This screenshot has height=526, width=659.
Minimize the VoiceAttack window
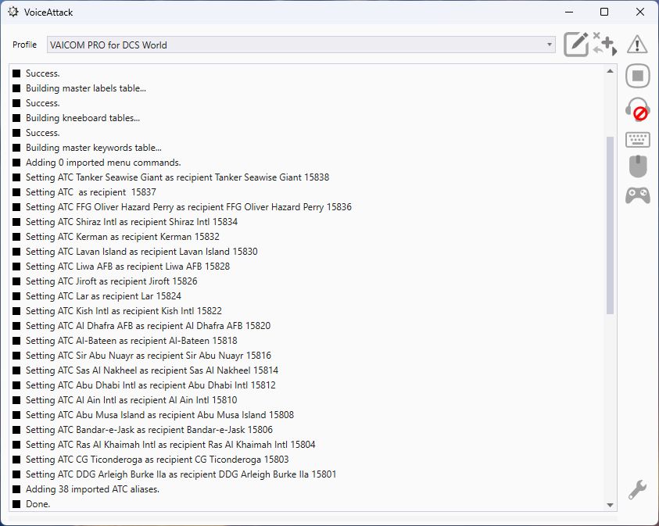tap(569, 12)
